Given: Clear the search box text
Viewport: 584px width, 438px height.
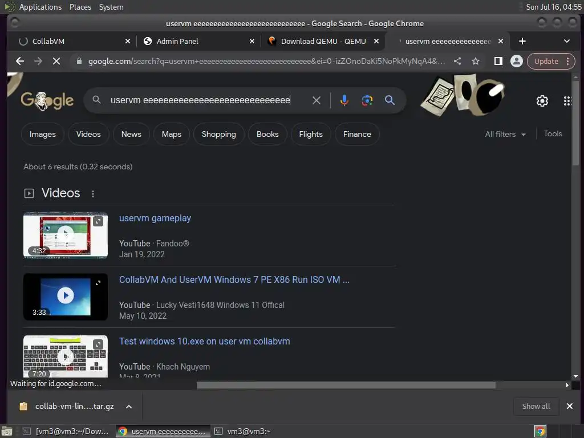Looking at the screenshot, I should (316, 100).
